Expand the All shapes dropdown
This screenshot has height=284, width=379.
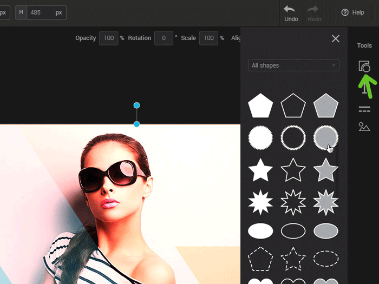(293, 65)
